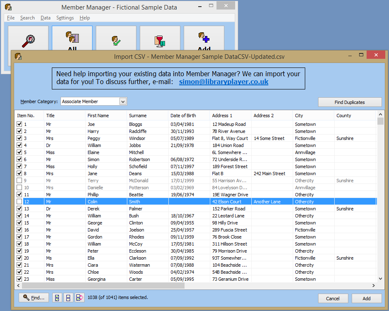Uncheck the checkbox for row 20 Ella Clarkson
This screenshot has width=389, height=311.
19,258
